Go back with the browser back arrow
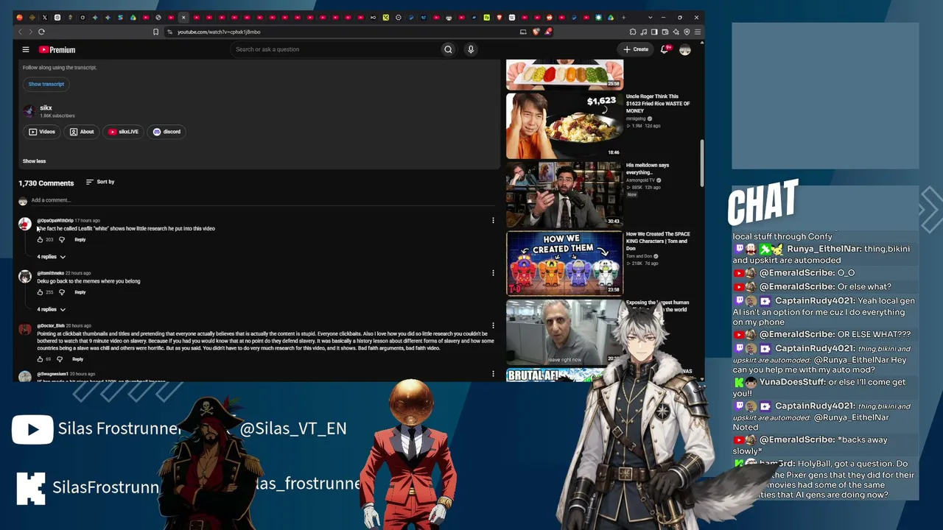The image size is (943, 530). click(20, 32)
